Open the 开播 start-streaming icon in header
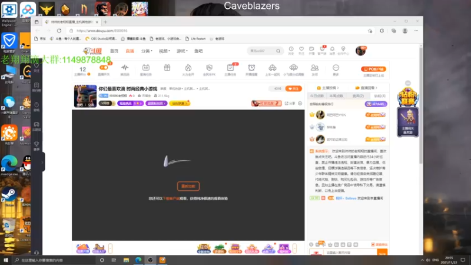Screen dimensions: 471x265 (311, 51)
